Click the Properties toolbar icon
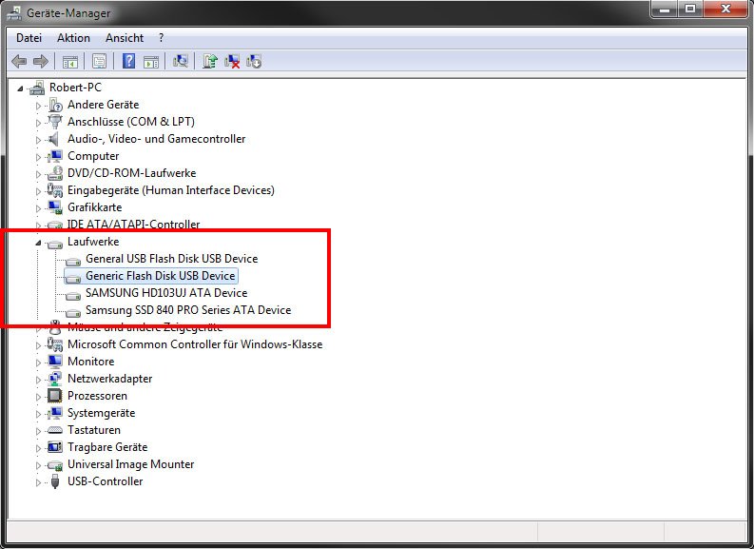Image resolution: width=754 pixels, height=549 pixels. click(x=98, y=62)
